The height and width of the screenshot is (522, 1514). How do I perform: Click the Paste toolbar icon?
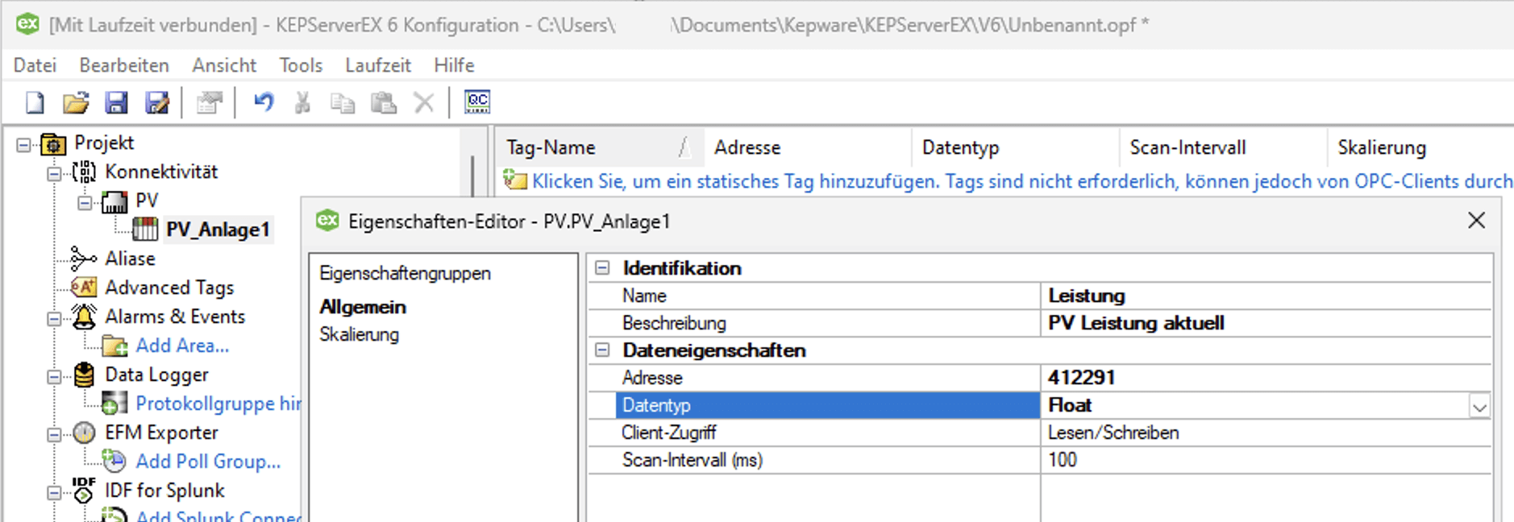point(383,102)
